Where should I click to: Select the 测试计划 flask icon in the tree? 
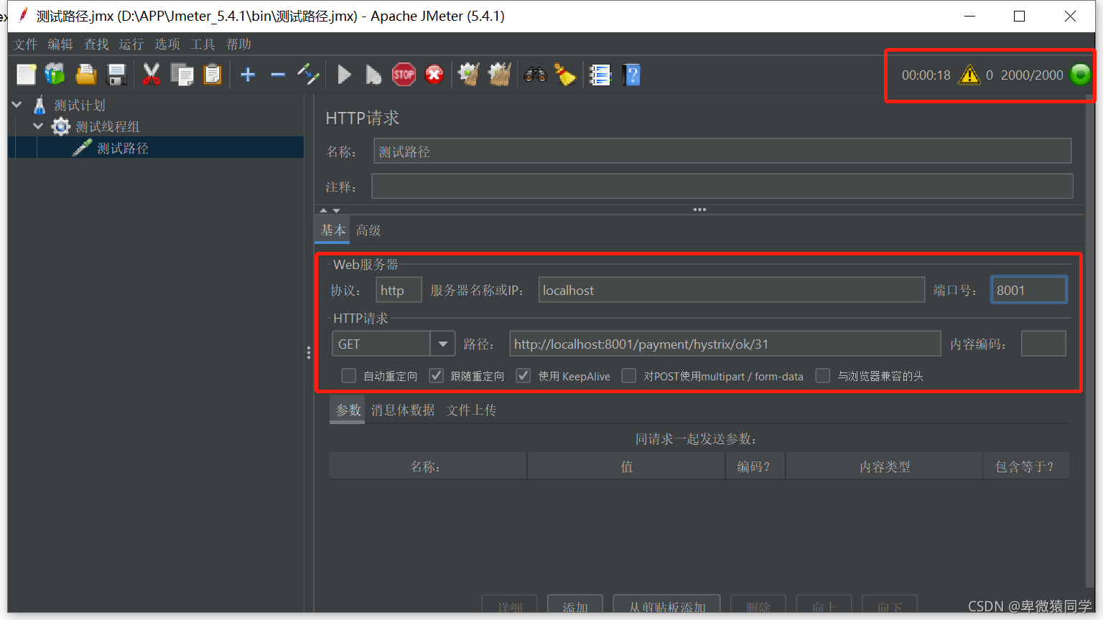pos(40,105)
